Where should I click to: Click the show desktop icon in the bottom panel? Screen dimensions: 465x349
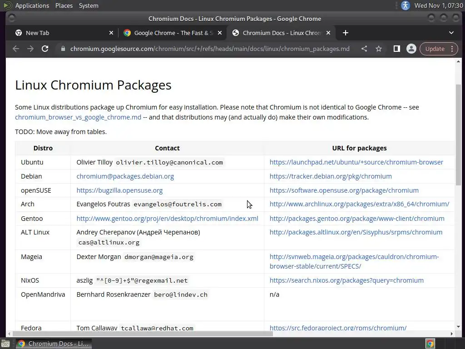(5, 344)
